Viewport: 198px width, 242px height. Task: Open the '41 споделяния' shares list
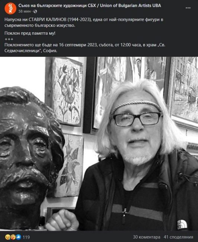178,237
